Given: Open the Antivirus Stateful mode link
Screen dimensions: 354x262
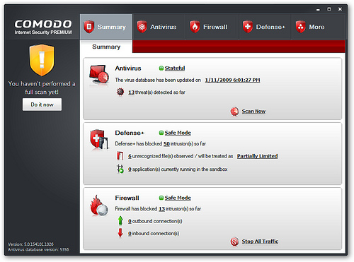Looking at the screenshot, I should click(x=175, y=69).
